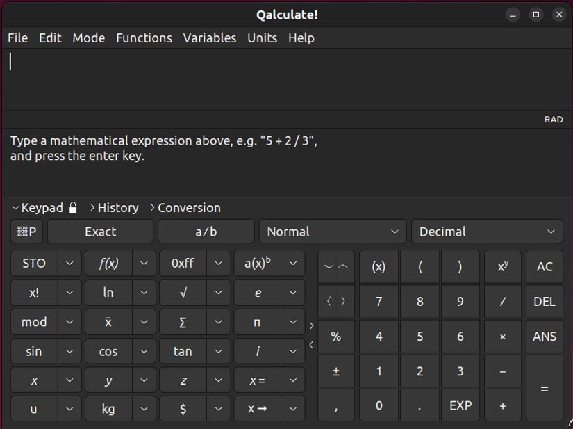The height and width of the screenshot is (429, 573).
Task: Open the Mode menu
Action: tap(88, 38)
